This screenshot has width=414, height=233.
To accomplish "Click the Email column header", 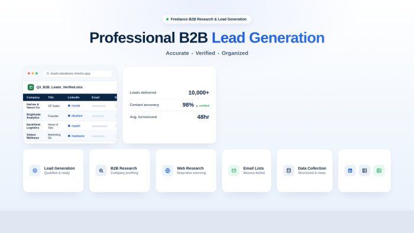I will (96, 98).
